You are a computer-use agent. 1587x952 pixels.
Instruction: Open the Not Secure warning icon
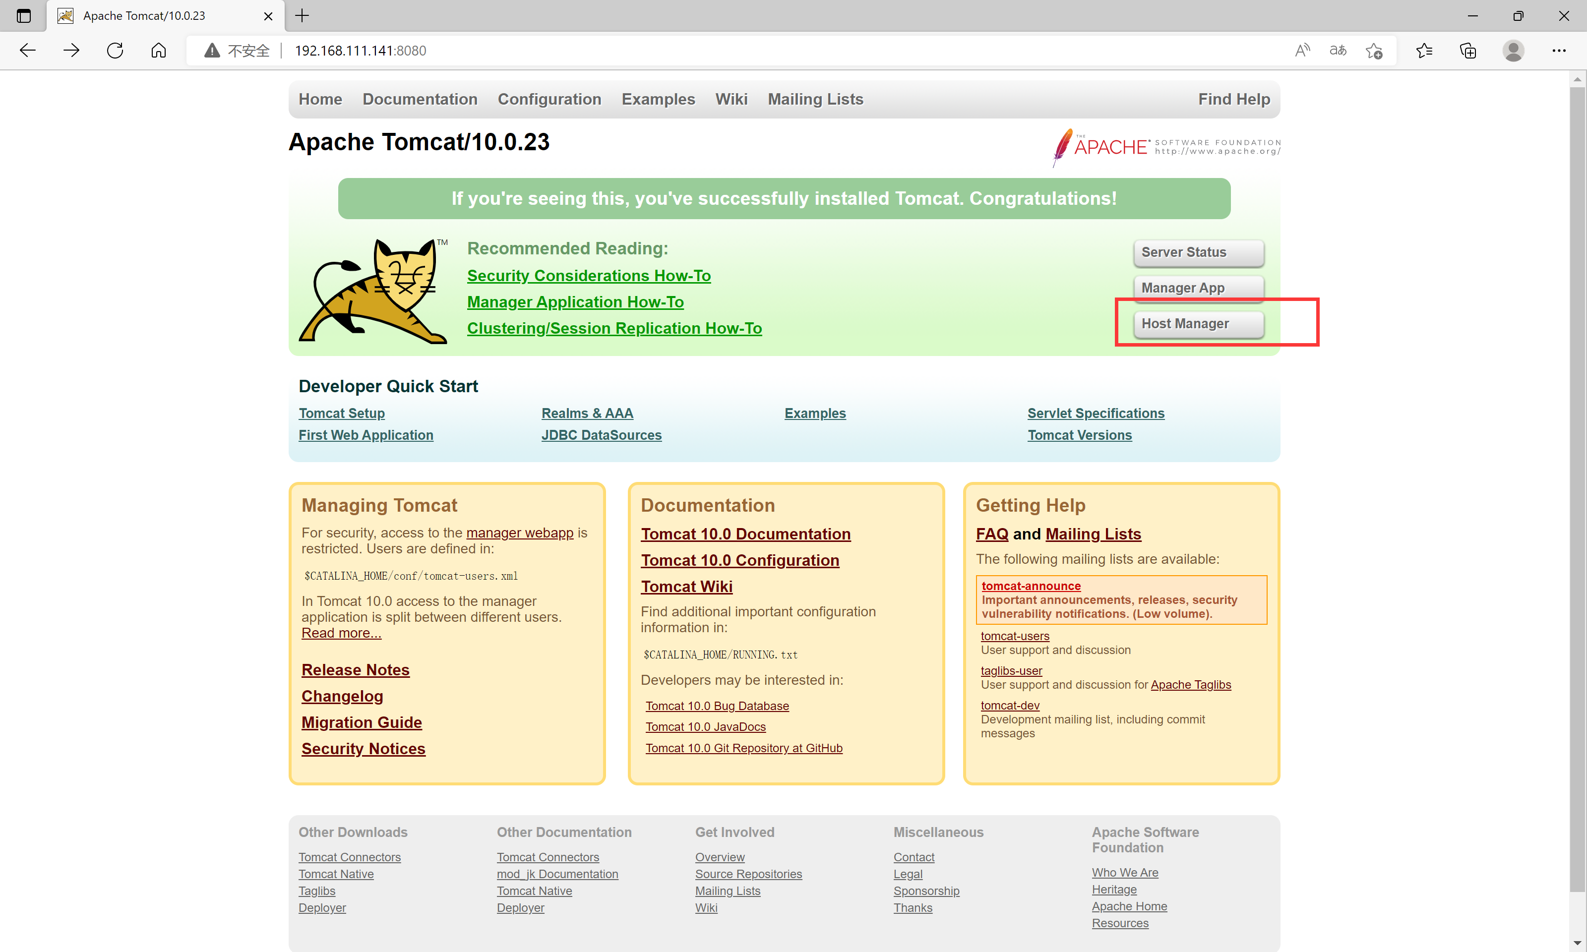(212, 51)
